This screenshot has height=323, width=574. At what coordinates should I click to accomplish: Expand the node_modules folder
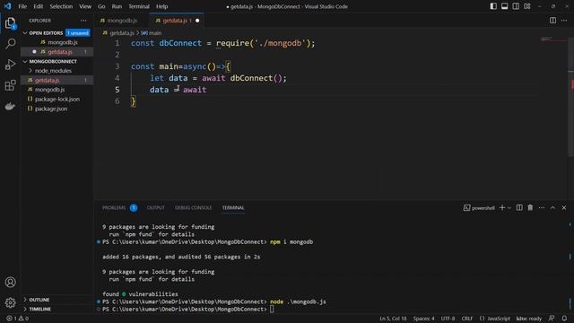click(53, 71)
